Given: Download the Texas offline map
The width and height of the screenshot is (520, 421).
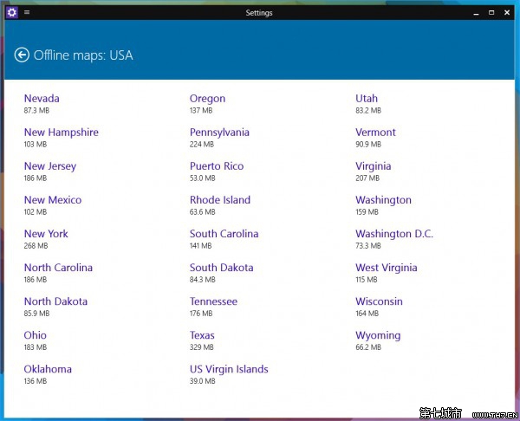Looking at the screenshot, I should tap(202, 335).
